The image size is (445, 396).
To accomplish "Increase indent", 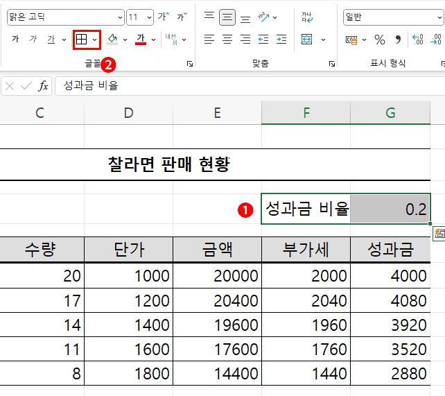I will click(281, 39).
